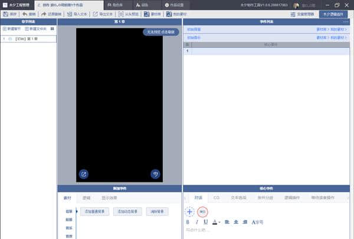The image size is (354, 239).
Task: Select the Materials tab in new event panel
Action: click(67, 198)
